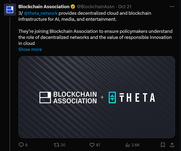Click the Blockchain Association display name
The width and height of the screenshot is (181, 151).
tap(44, 7)
